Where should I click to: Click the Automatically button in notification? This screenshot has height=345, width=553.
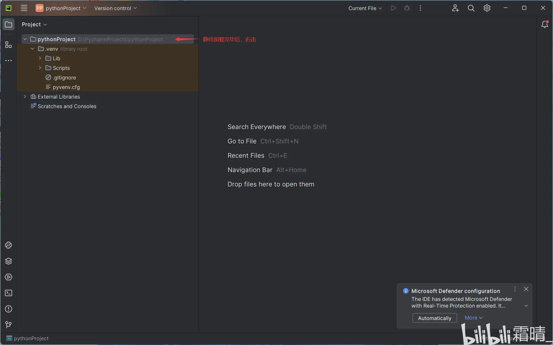(x=434, y=318)
